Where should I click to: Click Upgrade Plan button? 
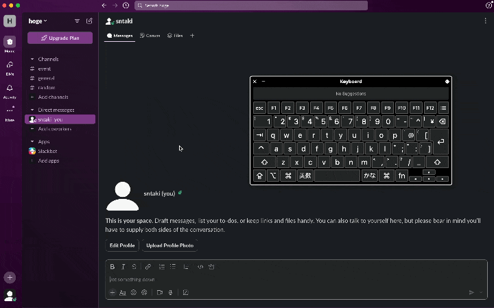click(60, 38)
